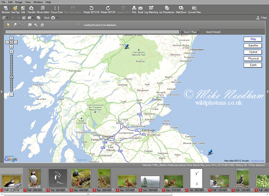Focus the map search text field
The height and width of the screenshot is (196, 269).
pos(92,32)
